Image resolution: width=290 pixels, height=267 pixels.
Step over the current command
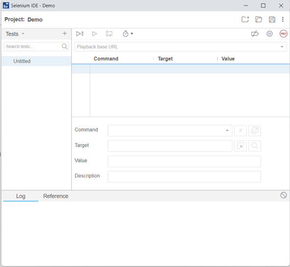click(109, 34)
